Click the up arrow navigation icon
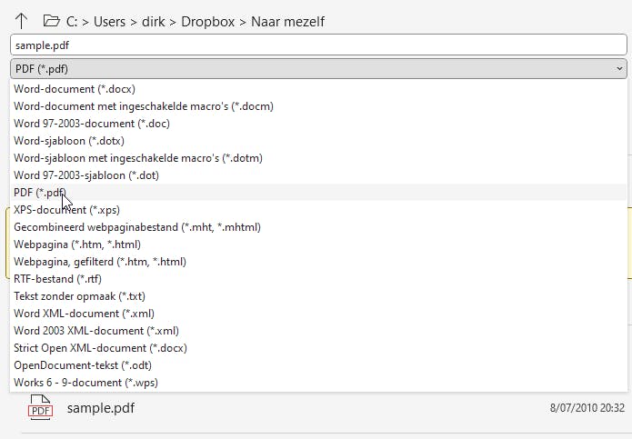The image size is (632, 439). point(22,20)
